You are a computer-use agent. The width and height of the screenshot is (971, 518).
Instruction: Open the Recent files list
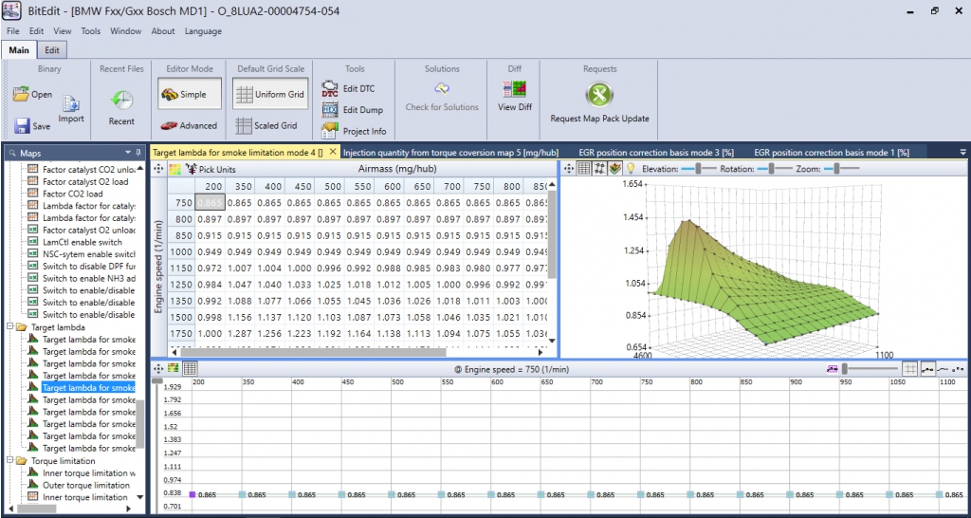click(121, 108)
